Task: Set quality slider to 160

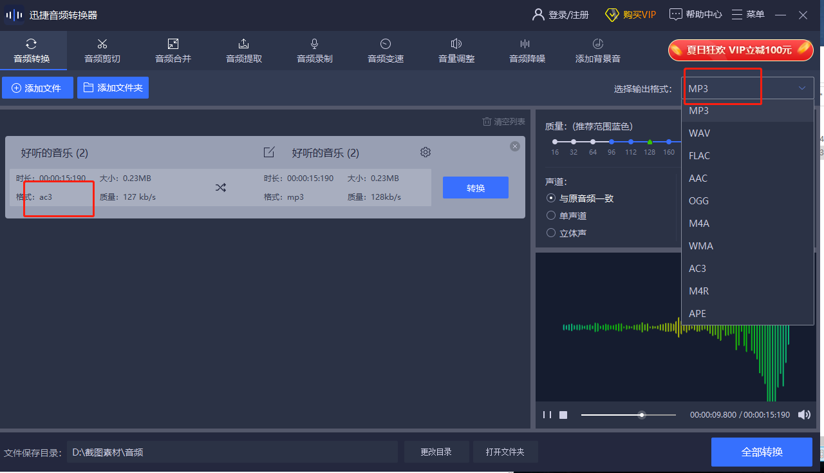Action: click(669, 141)
